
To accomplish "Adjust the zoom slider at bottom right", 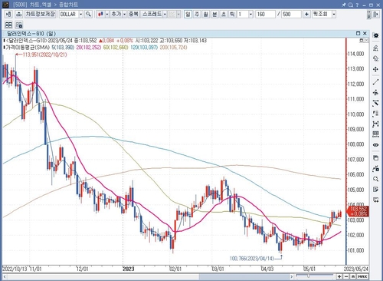I will click(309, 276).
